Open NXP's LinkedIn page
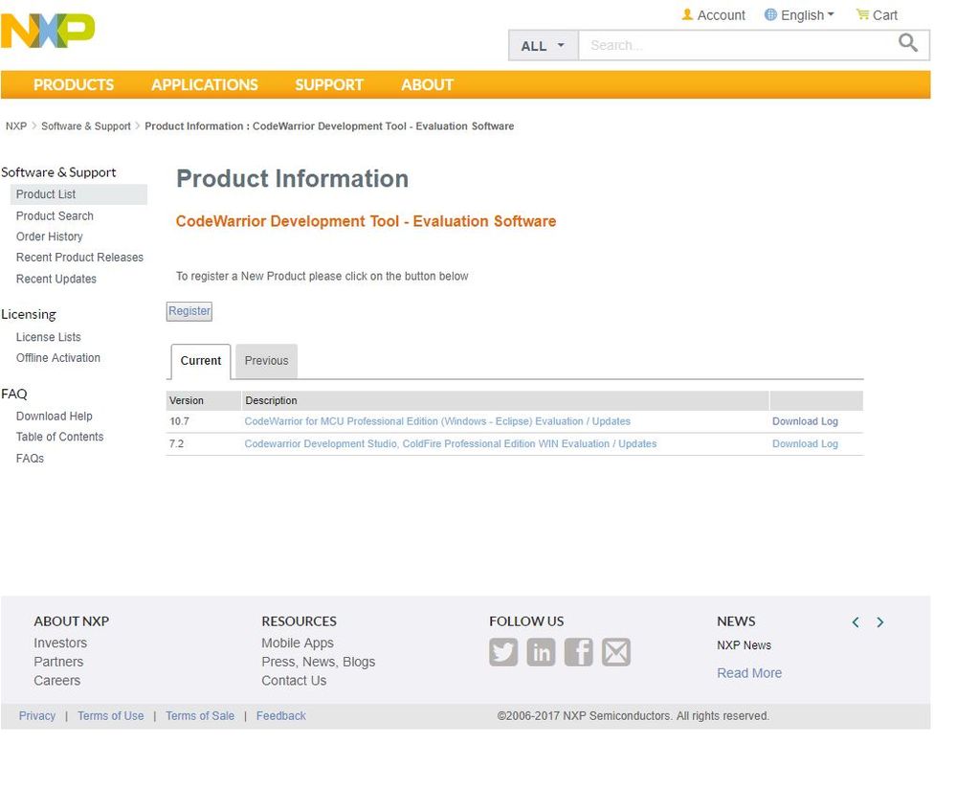 pyautogui.click(x=541, y=652)
